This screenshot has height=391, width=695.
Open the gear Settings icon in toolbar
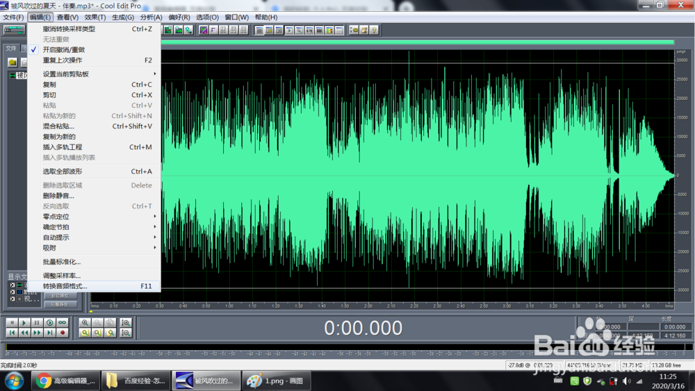(354, 30)
